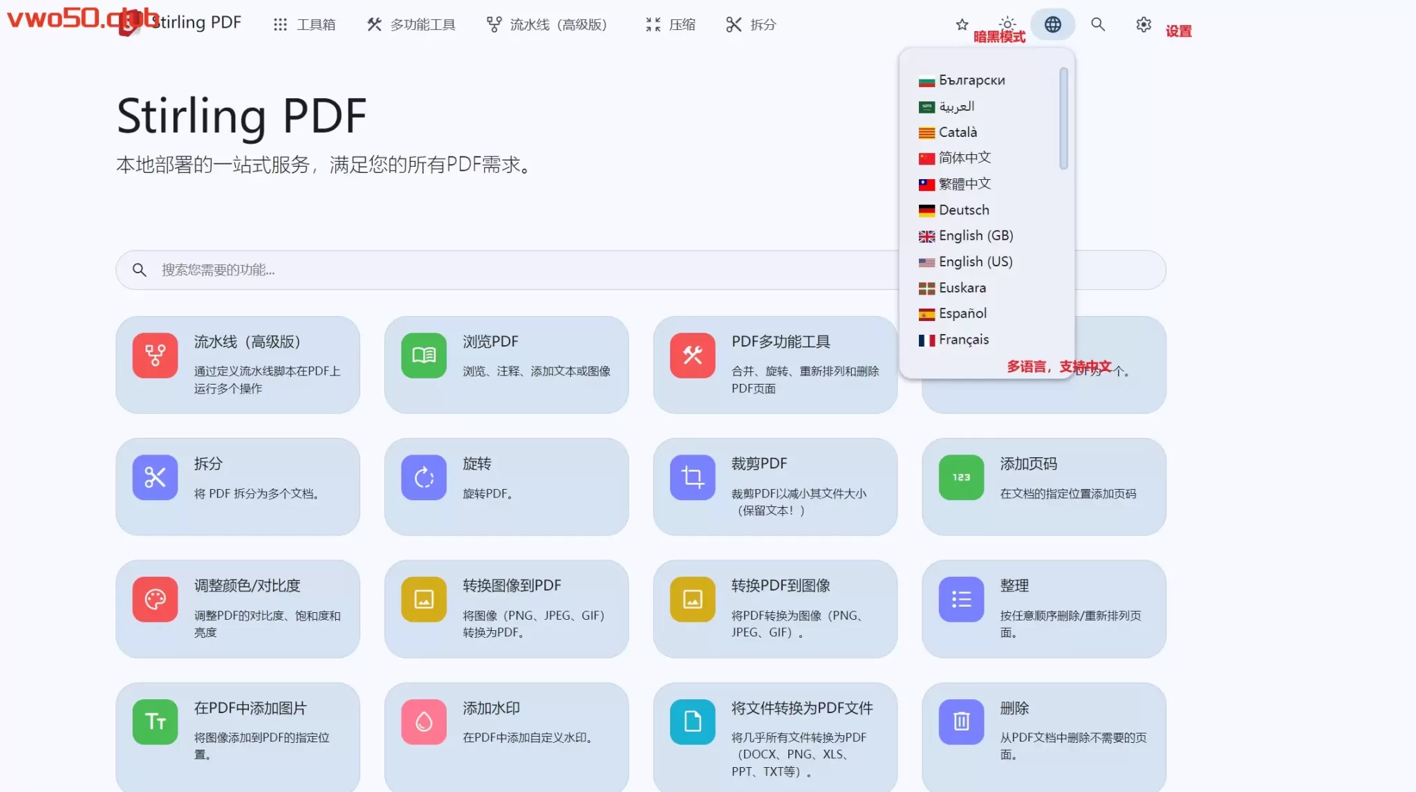Choose English (US) from language list
The image size is (1416, 792).
(975, 262)
